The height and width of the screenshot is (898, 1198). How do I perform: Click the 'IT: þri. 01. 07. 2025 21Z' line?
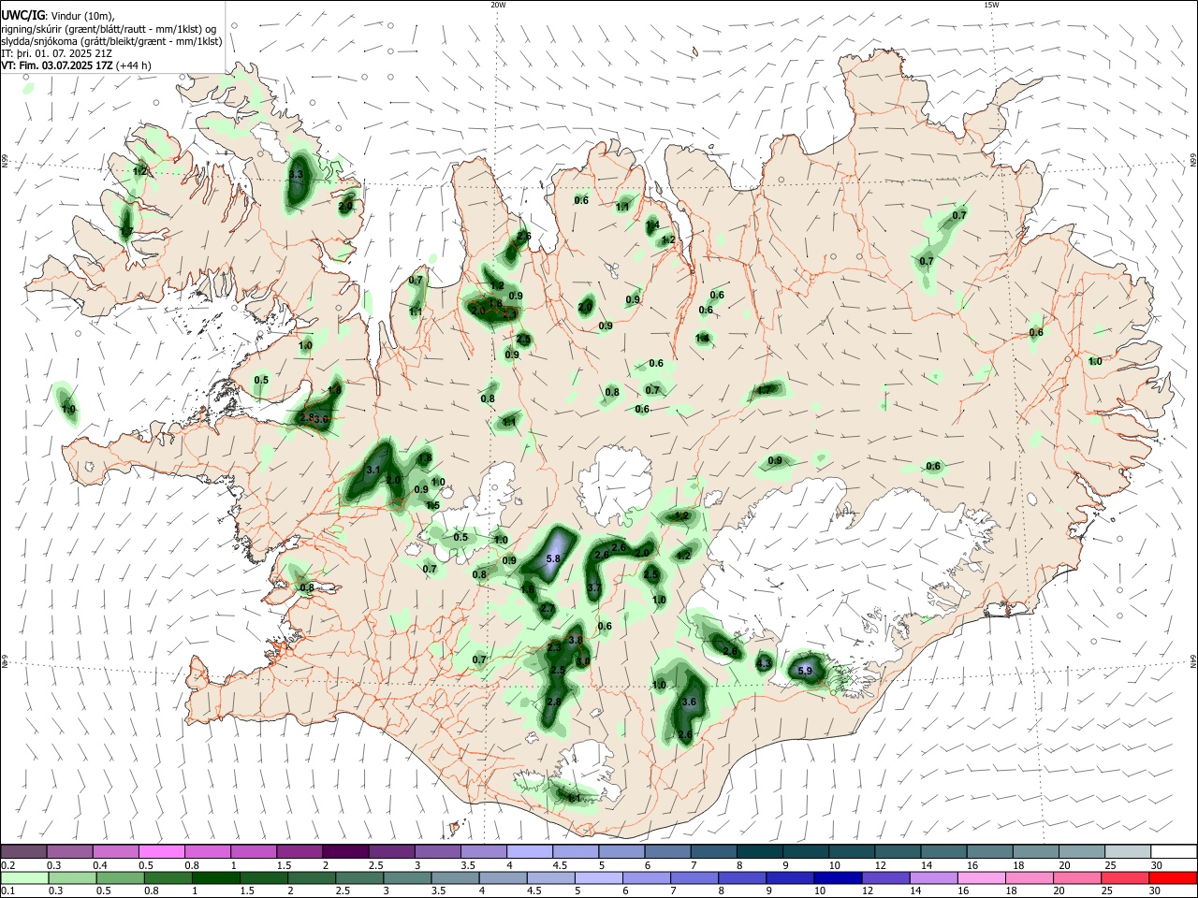57,53
